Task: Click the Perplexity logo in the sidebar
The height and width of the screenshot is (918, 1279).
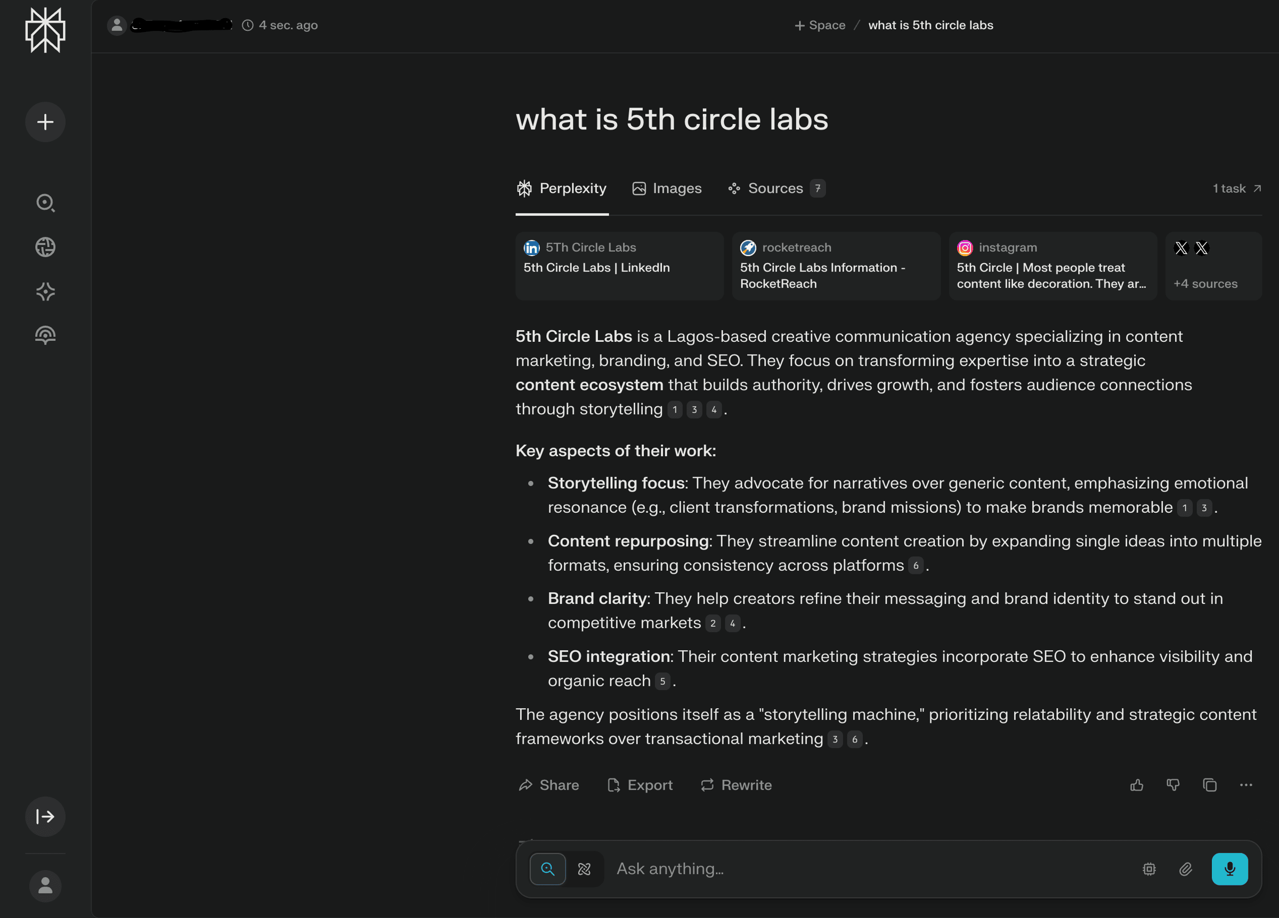Action: 45,30
